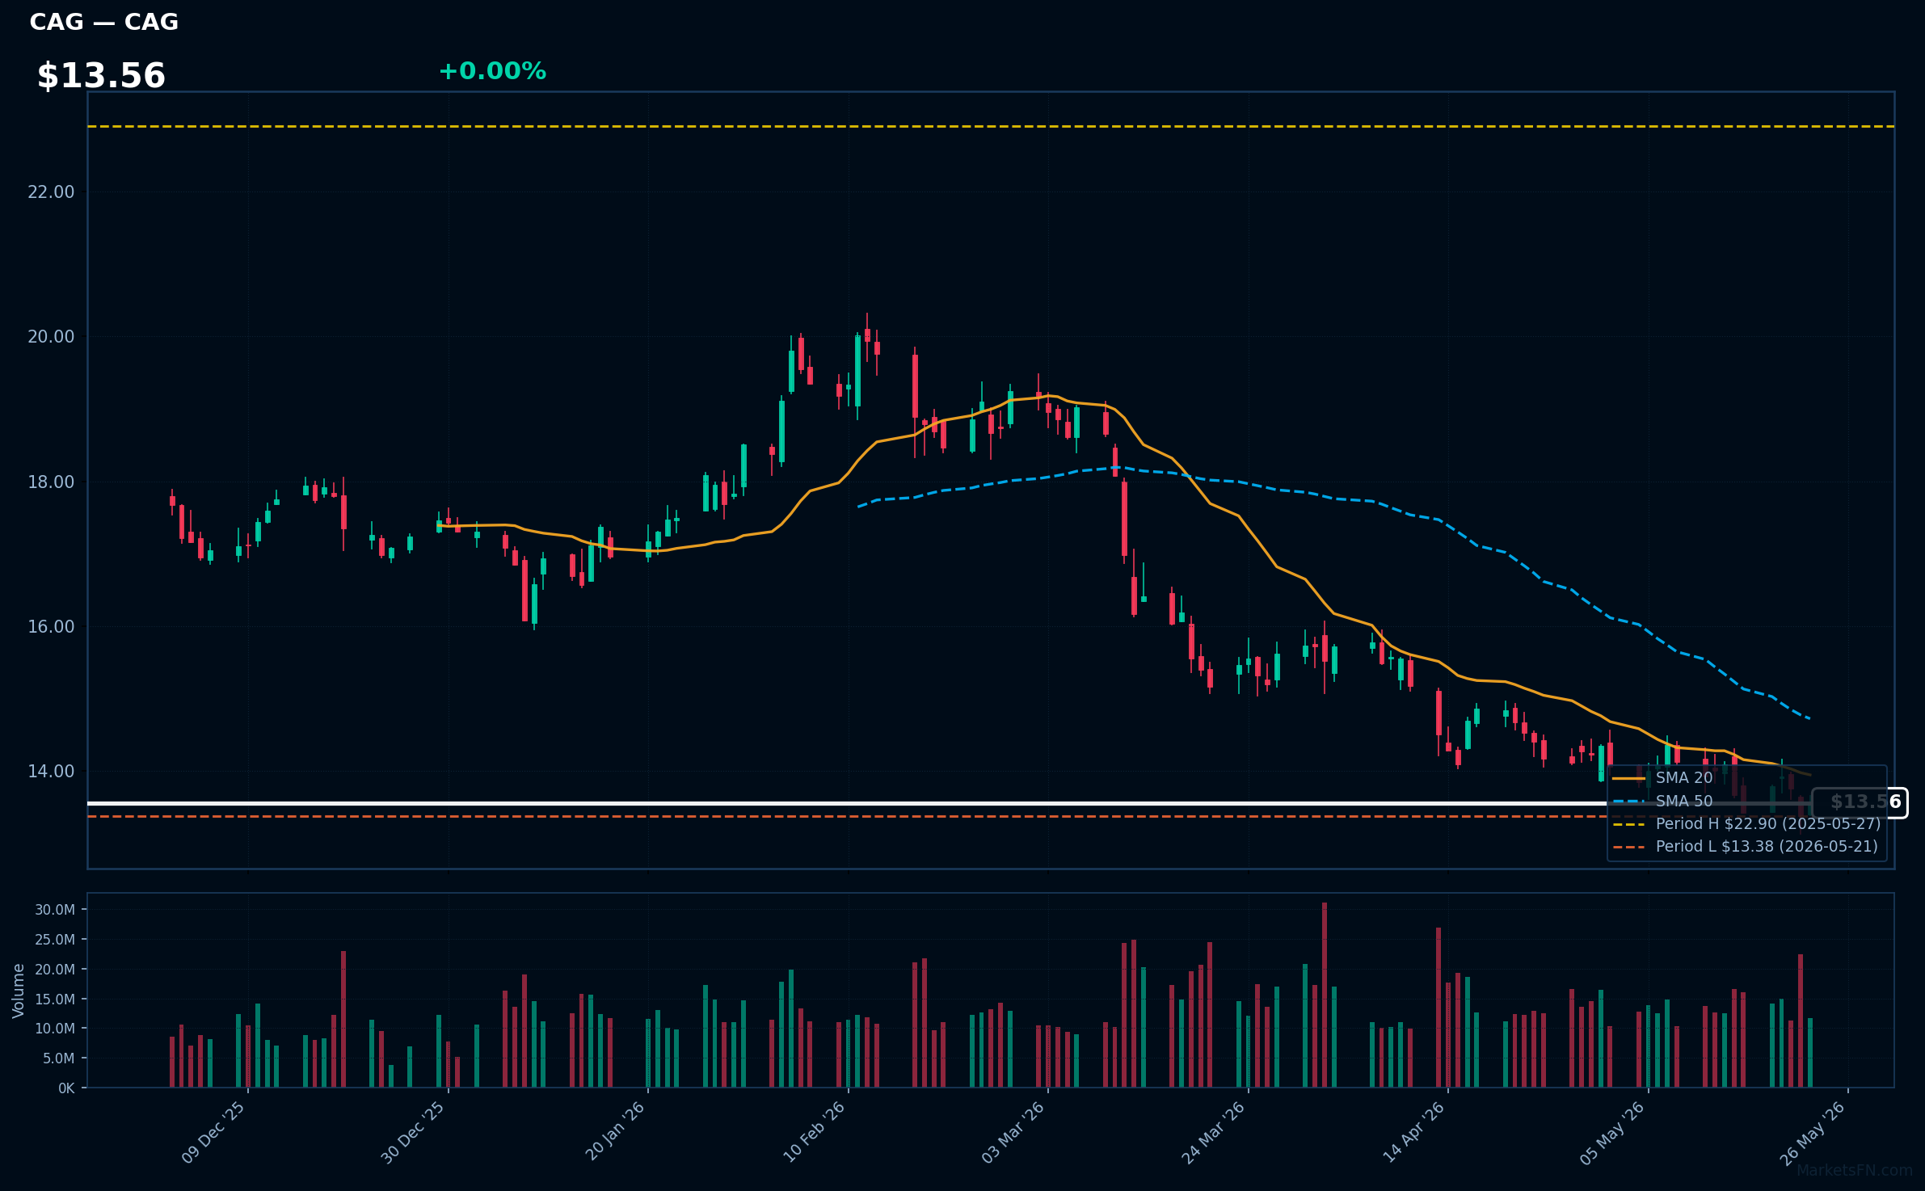Click the +0.00% change value
Screen dimensions: 1925x1191
click(x=492, y=71)
